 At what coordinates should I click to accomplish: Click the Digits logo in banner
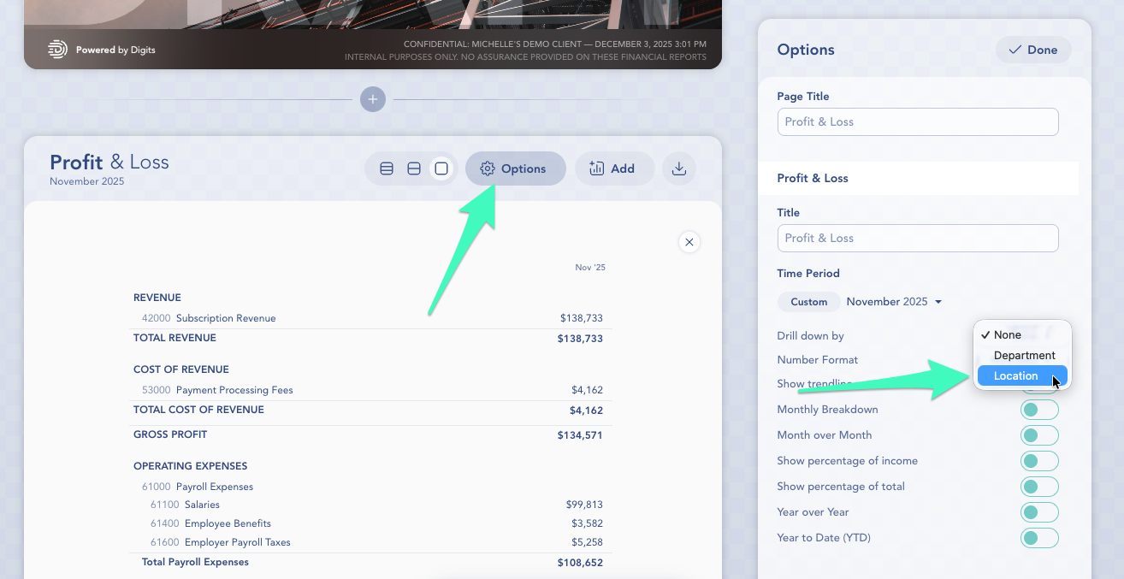(x=58, y=50)
